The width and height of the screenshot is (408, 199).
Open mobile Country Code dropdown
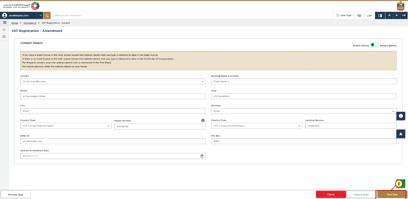click(66, 126)
